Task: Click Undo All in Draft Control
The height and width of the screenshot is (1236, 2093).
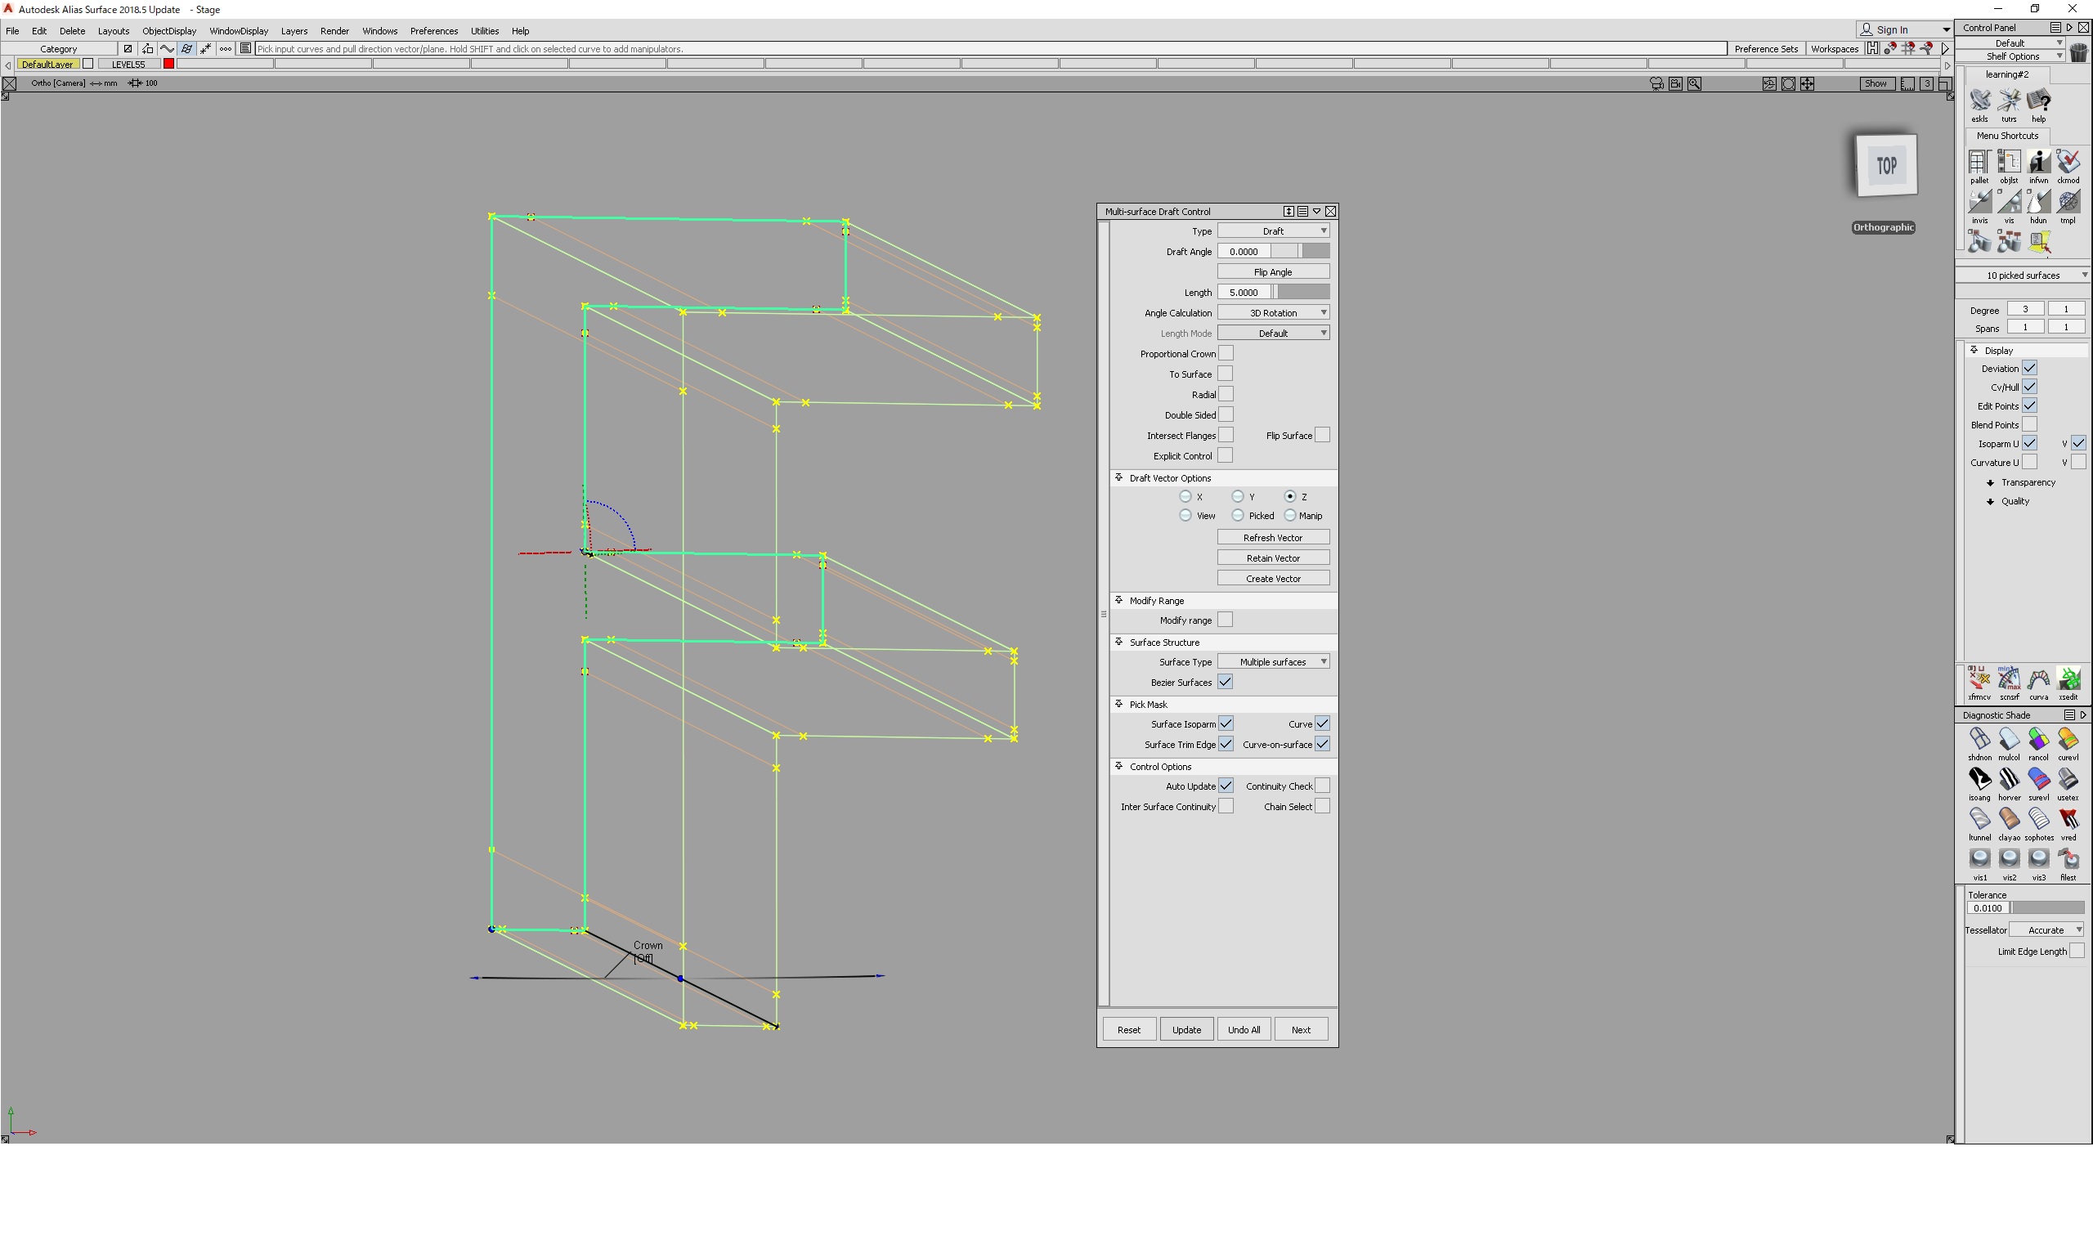Action: coord(1243,1028)
